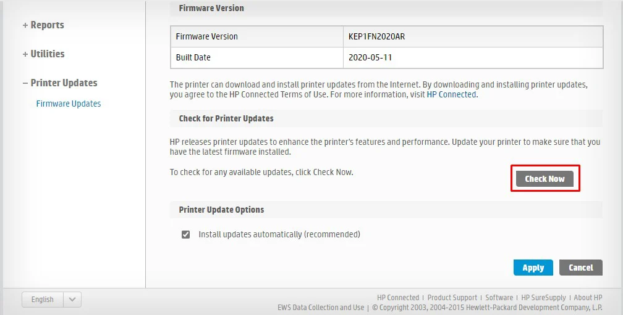
Task: Cancel the changes
Action: [580, 268]
